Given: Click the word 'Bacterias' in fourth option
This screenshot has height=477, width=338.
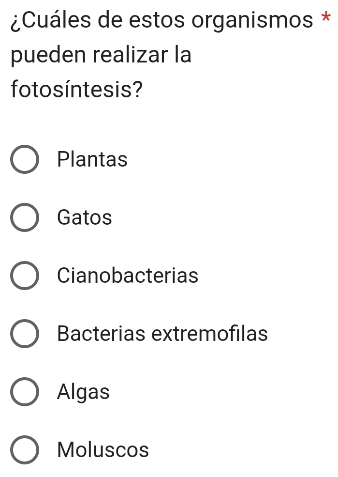Looking at the screenshot, I should pyautogui.click(x=102, y=334).
